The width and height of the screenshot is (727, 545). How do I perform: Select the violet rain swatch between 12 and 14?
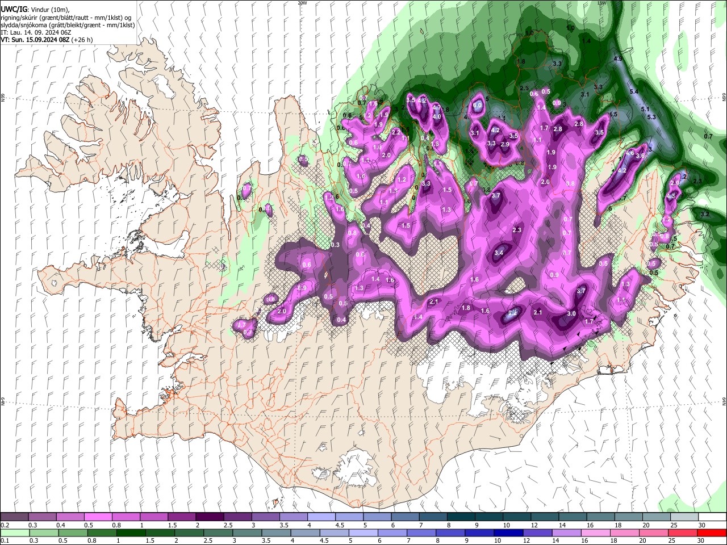pos(537,533)
